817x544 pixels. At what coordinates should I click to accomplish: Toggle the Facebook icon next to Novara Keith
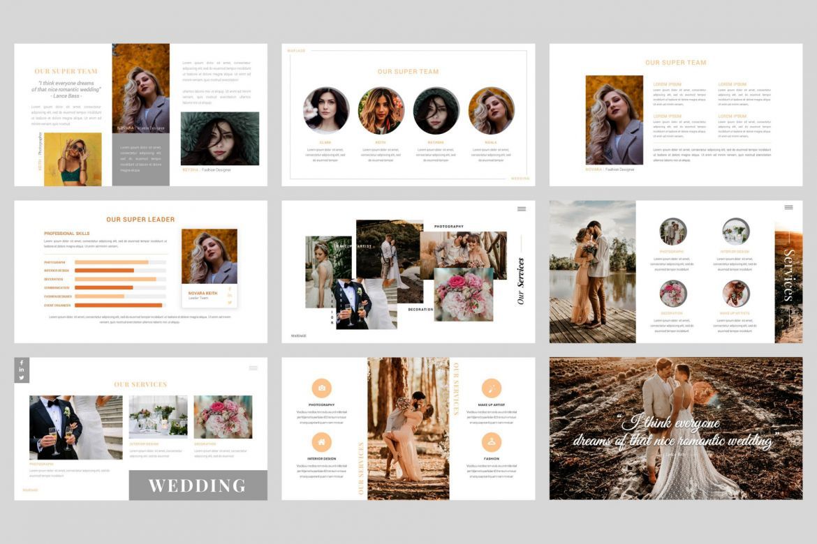230,289
